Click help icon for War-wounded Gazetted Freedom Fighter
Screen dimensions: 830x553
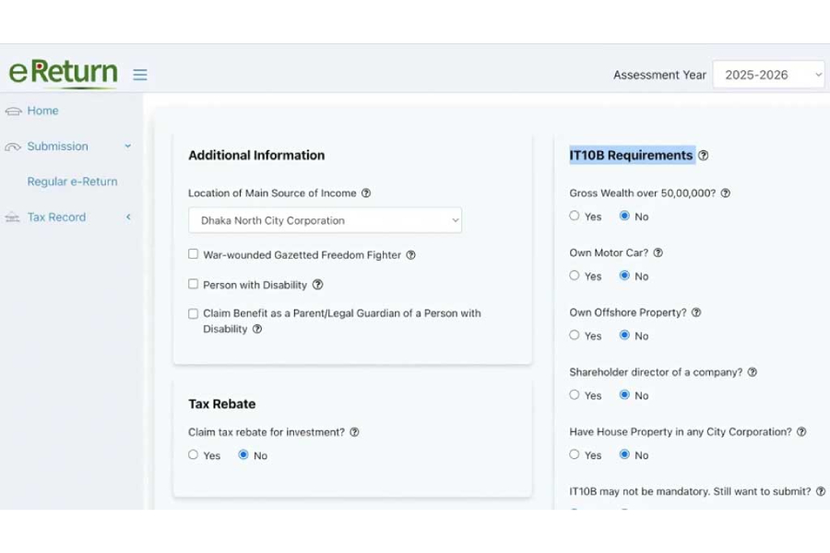coord(411,255)
